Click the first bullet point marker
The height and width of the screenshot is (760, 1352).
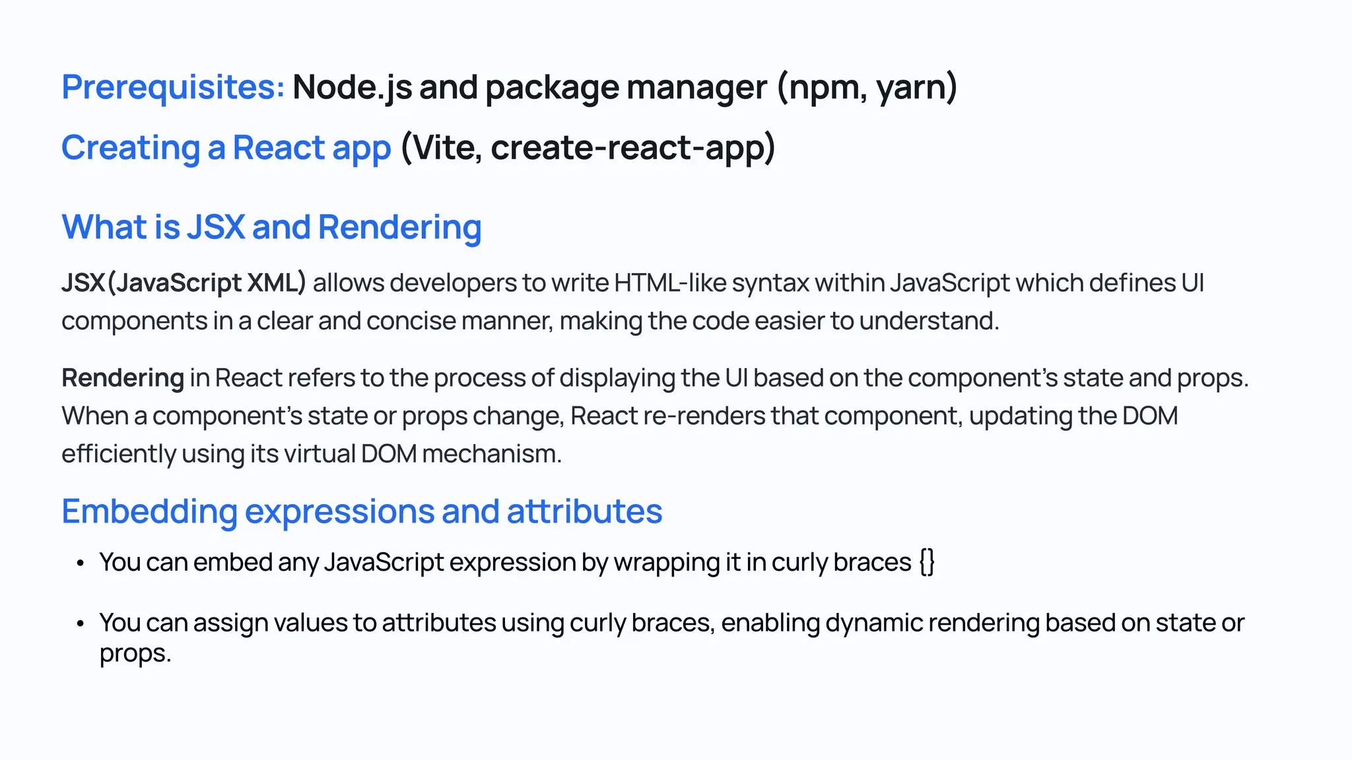(80, 563)
